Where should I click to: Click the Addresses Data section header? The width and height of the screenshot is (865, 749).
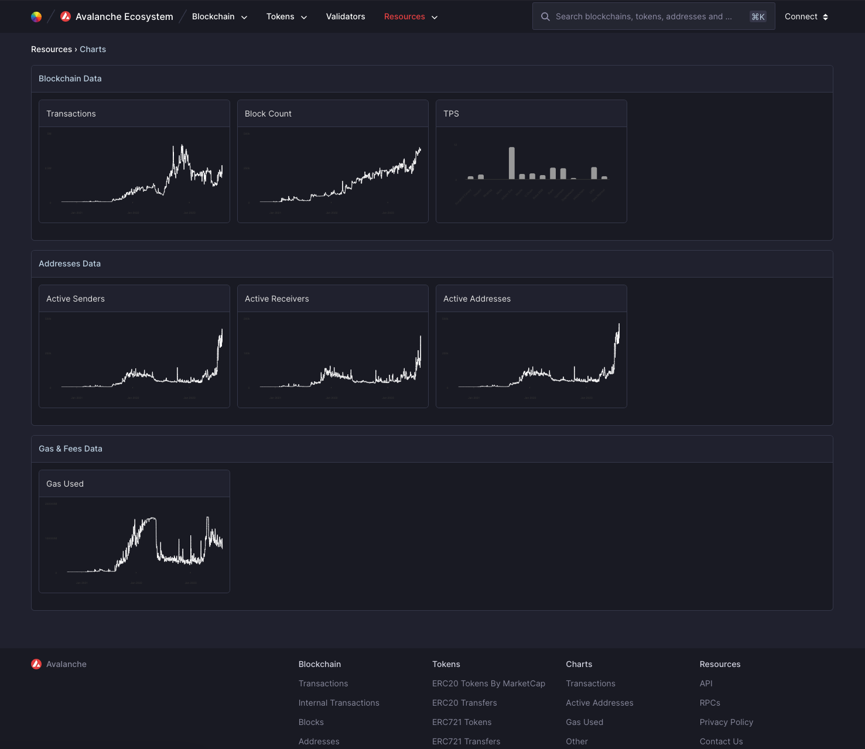(x=432, y=264)
